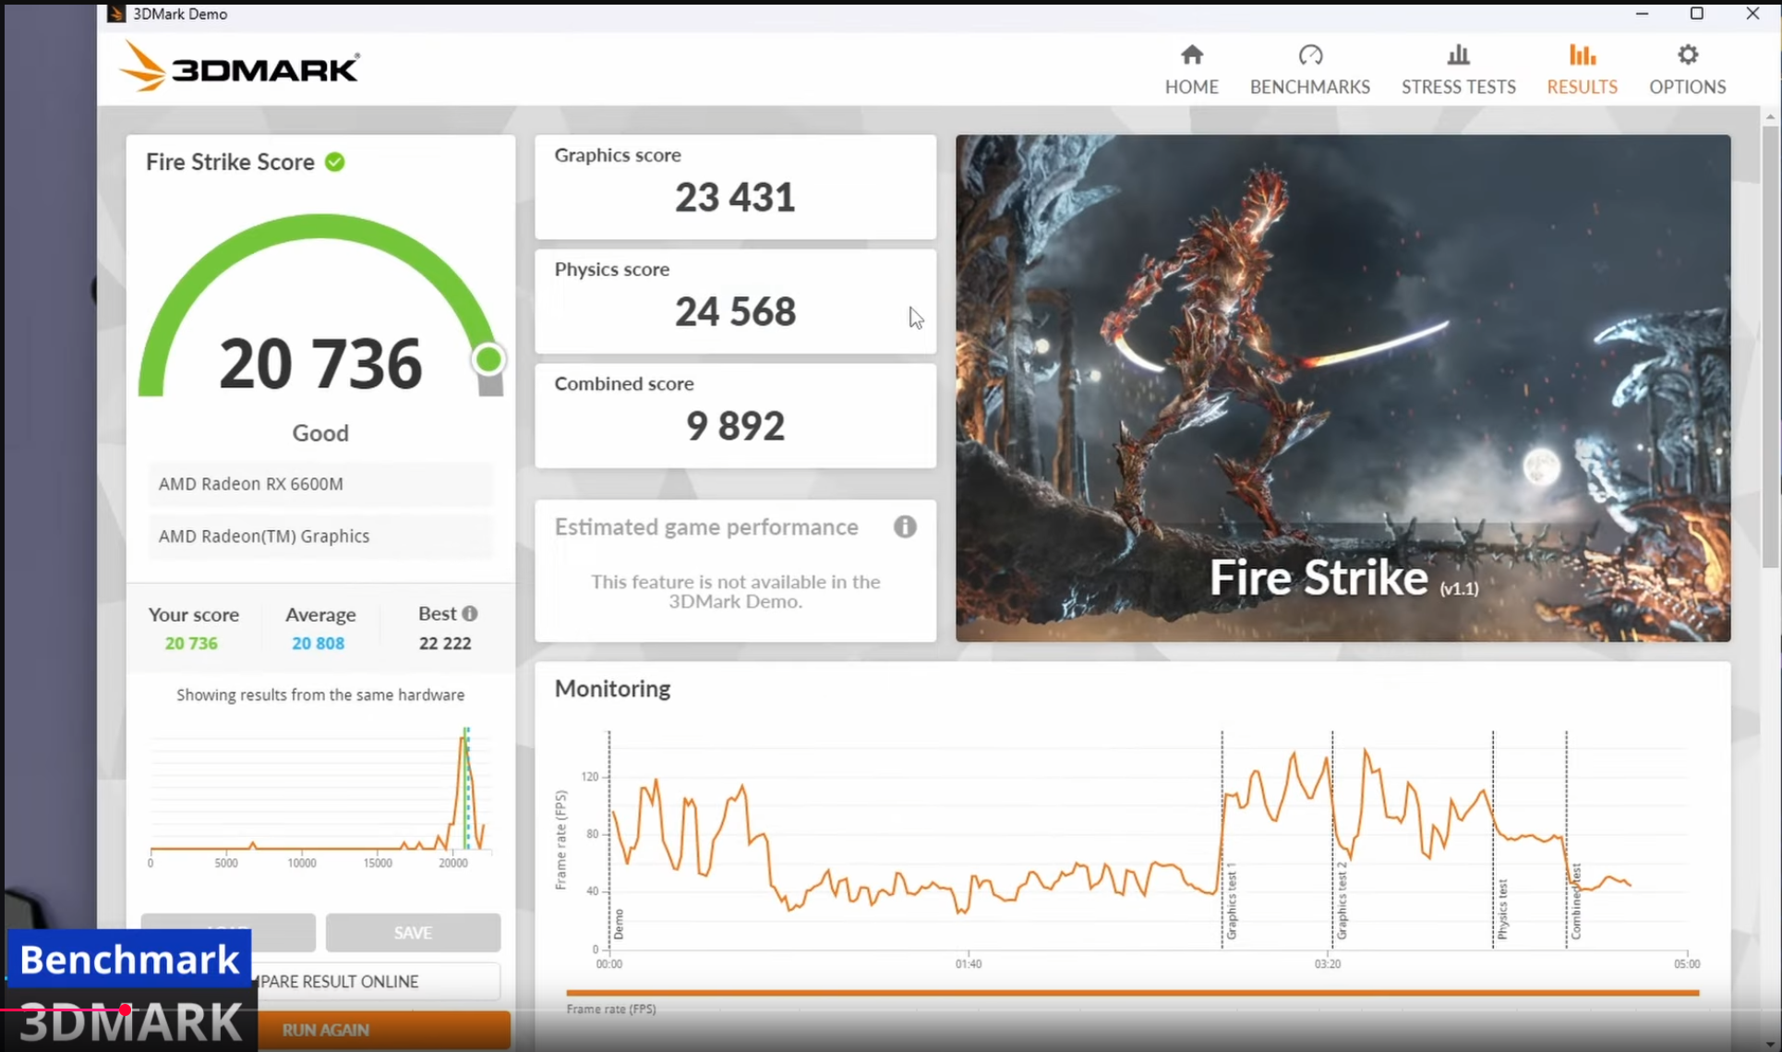
Task: Click the Combined score value 9 892
Action: [735, 426]
